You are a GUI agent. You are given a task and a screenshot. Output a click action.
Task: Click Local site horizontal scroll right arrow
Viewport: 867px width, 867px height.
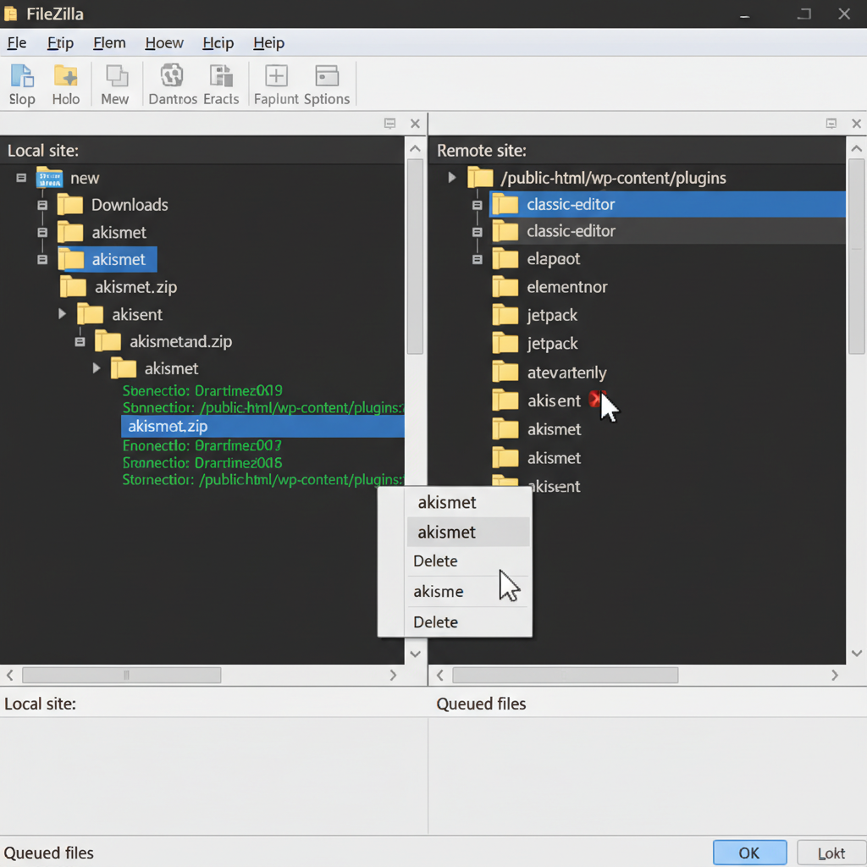point(393,675)
